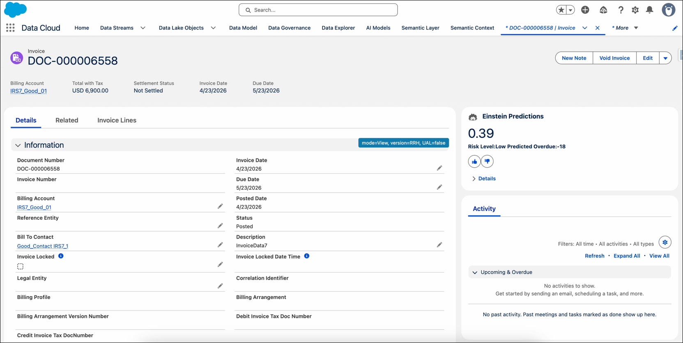Collapse the Upcoming & Overdue section
The width and height of the screenshot is (683, 343).
point(475,272)
